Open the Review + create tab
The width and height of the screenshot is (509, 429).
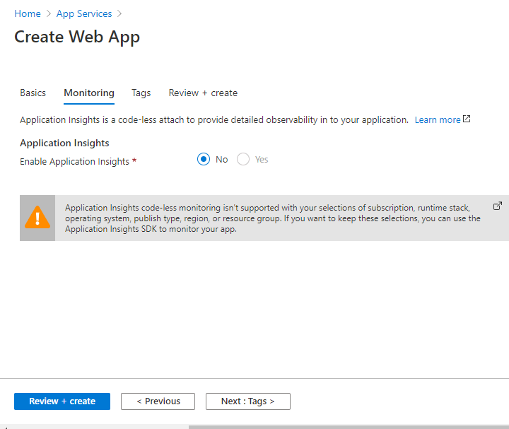pyautogui.click(x=203, y=93)
